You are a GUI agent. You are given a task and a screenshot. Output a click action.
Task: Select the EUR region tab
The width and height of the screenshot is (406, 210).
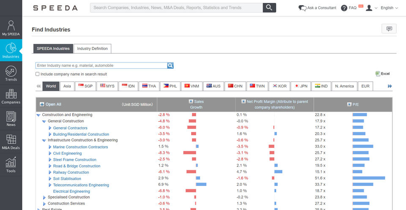[365, 86]
